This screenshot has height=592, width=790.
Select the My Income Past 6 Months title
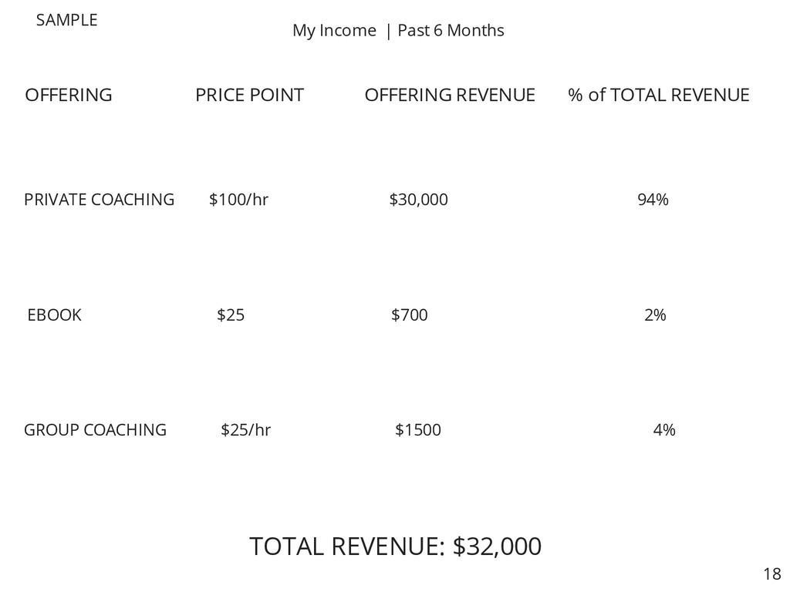[398, 31]
